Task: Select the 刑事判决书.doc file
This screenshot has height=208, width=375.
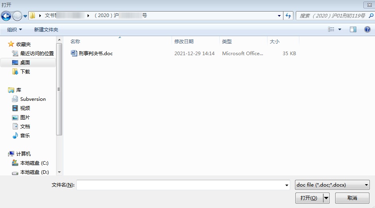Action: pos(96,53)
